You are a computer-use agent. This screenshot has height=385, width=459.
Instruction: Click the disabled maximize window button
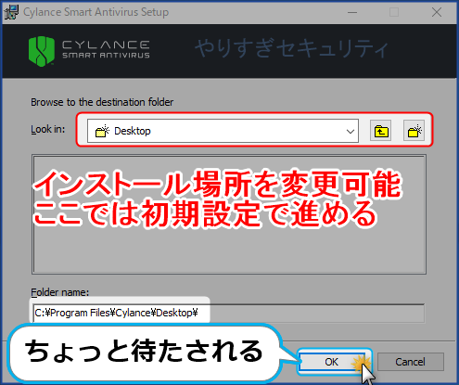[x=394, y=12]
